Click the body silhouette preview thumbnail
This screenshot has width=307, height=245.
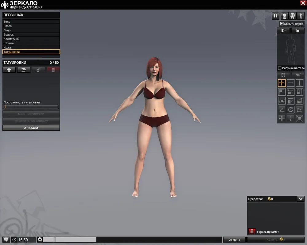click(290, 49)
